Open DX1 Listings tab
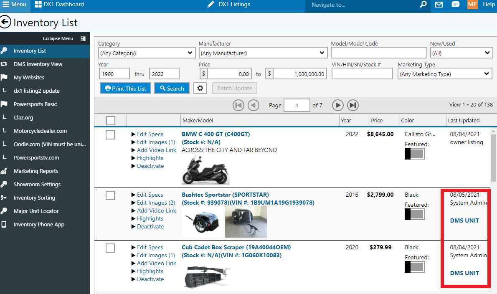The image size is (497, 294). [228, 5]
